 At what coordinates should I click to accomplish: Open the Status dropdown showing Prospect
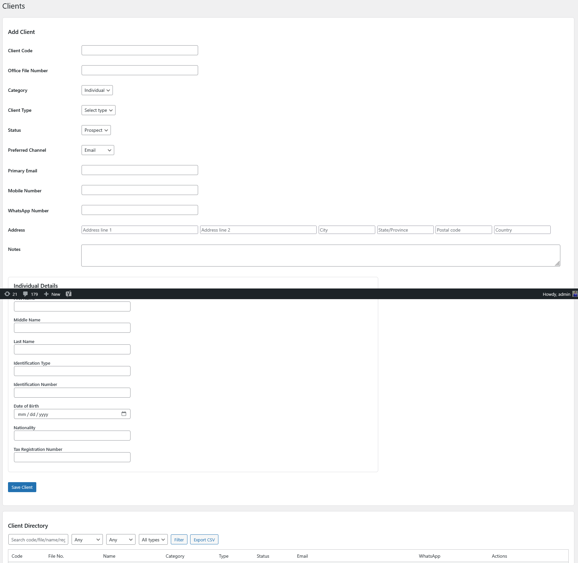click(96, 130)
